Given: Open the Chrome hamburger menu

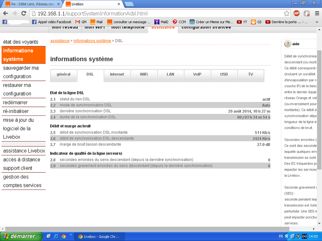Looking at the screenshot, I should pos(317,14).
